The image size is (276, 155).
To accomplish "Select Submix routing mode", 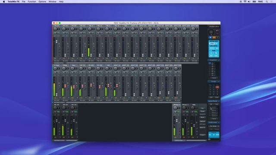I will [x=212, y=43].
